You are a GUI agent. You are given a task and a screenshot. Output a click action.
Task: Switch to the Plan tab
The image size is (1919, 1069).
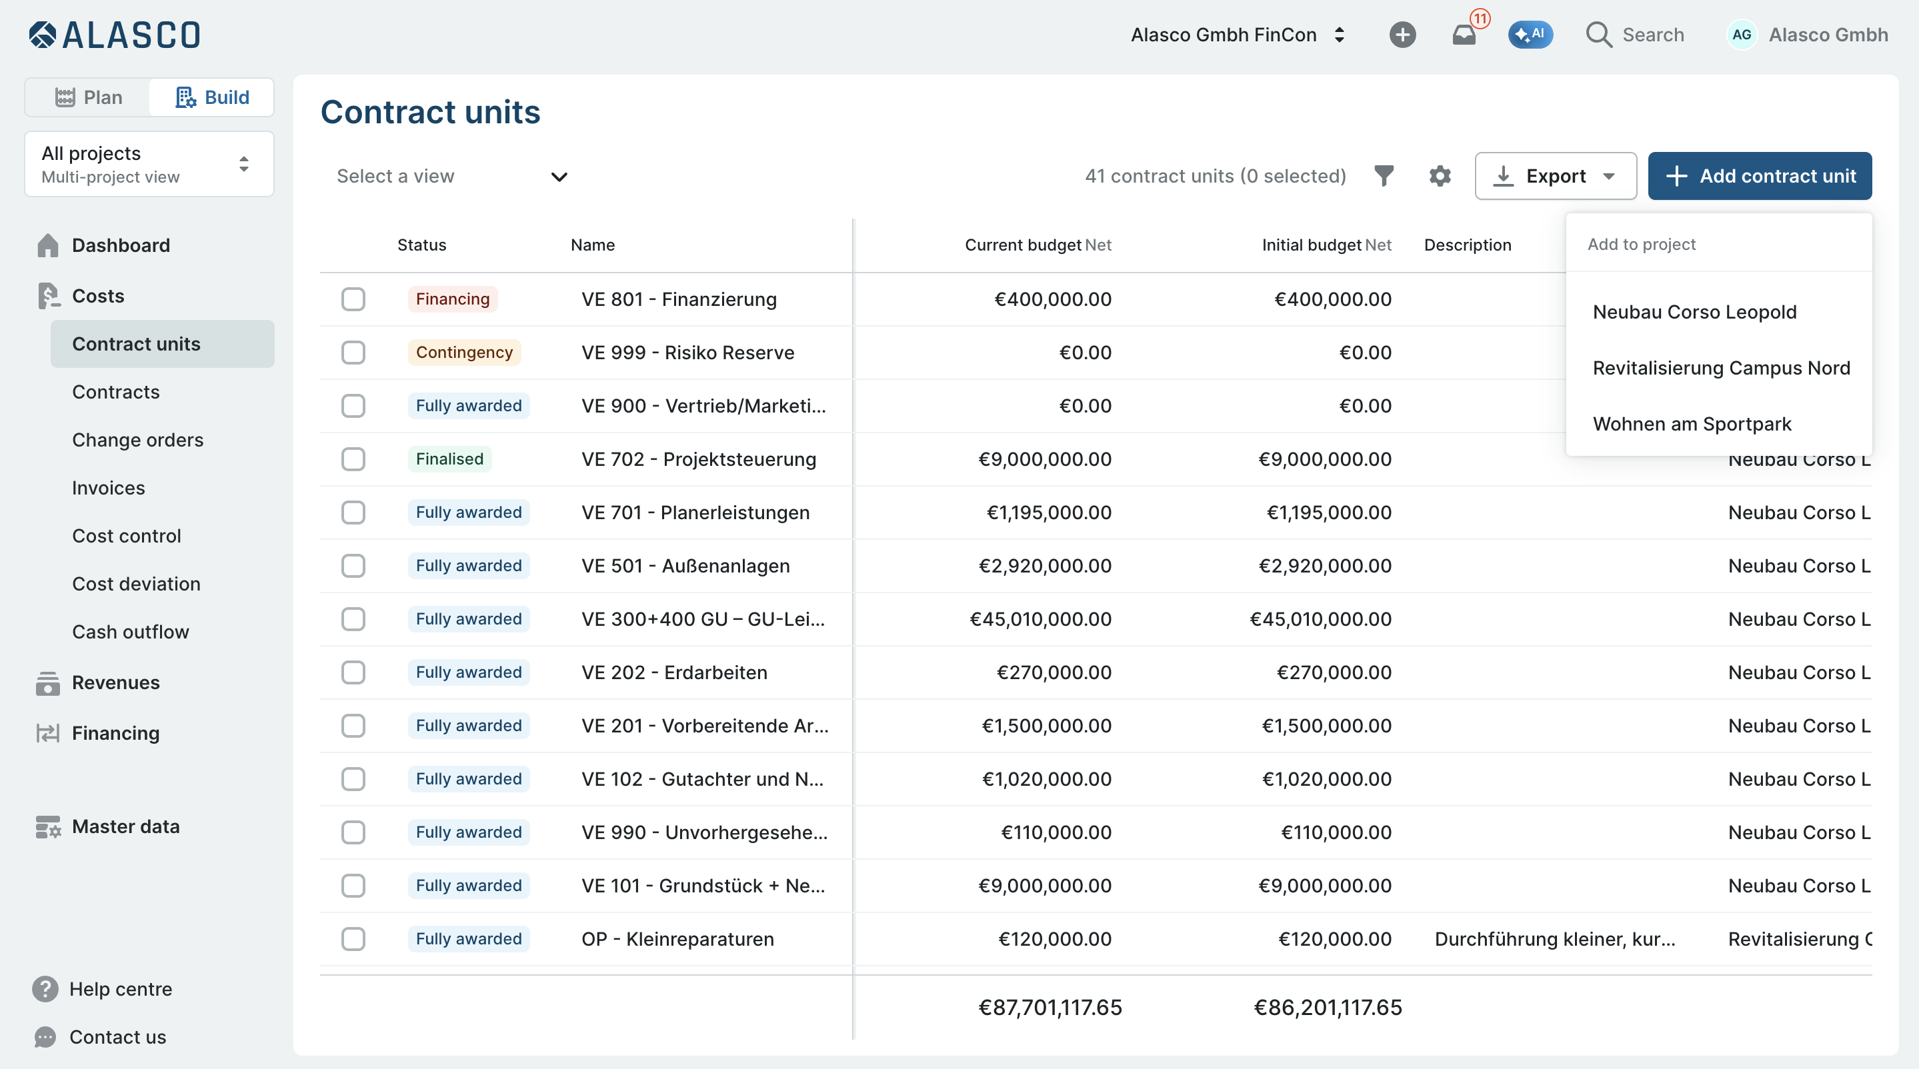(x=88, y=97)
